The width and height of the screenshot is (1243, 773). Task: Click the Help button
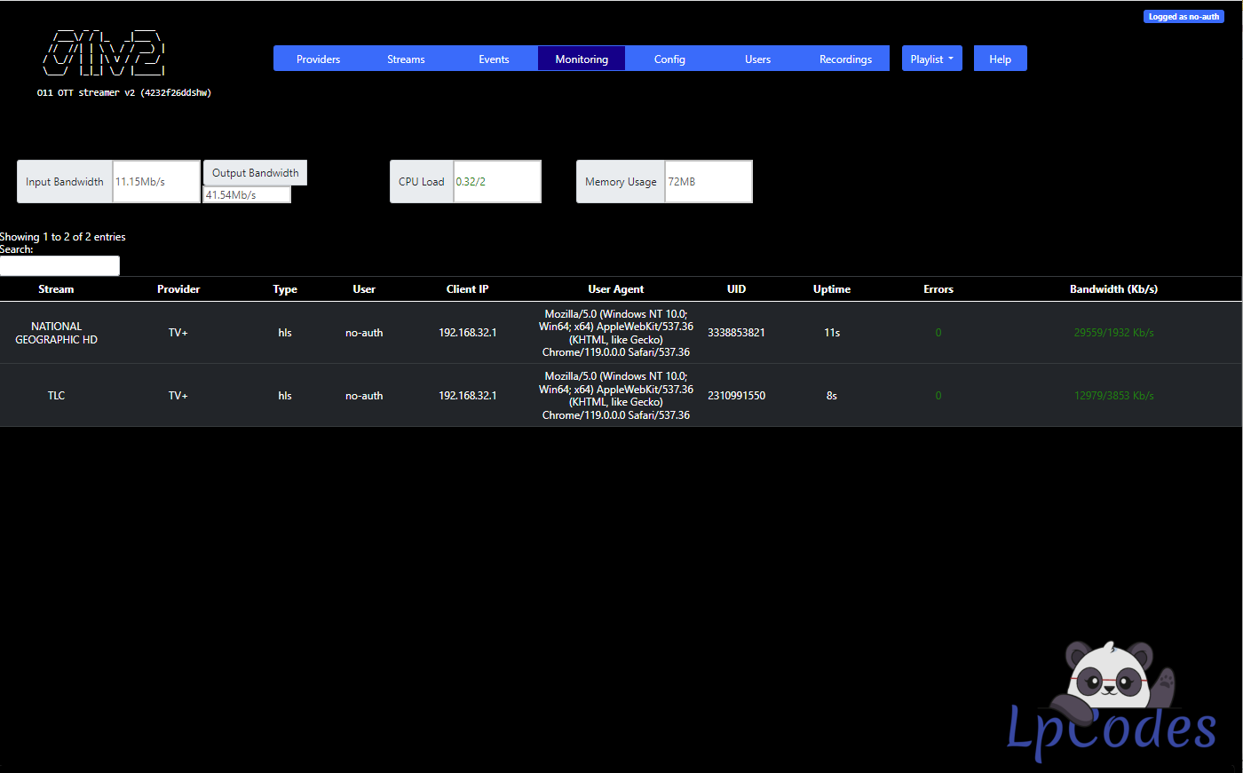(1000, 59)
